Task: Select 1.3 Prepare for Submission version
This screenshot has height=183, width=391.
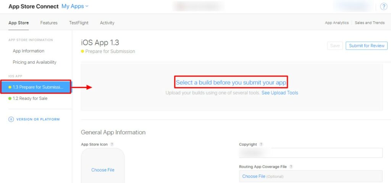Action: click(36, 87)
